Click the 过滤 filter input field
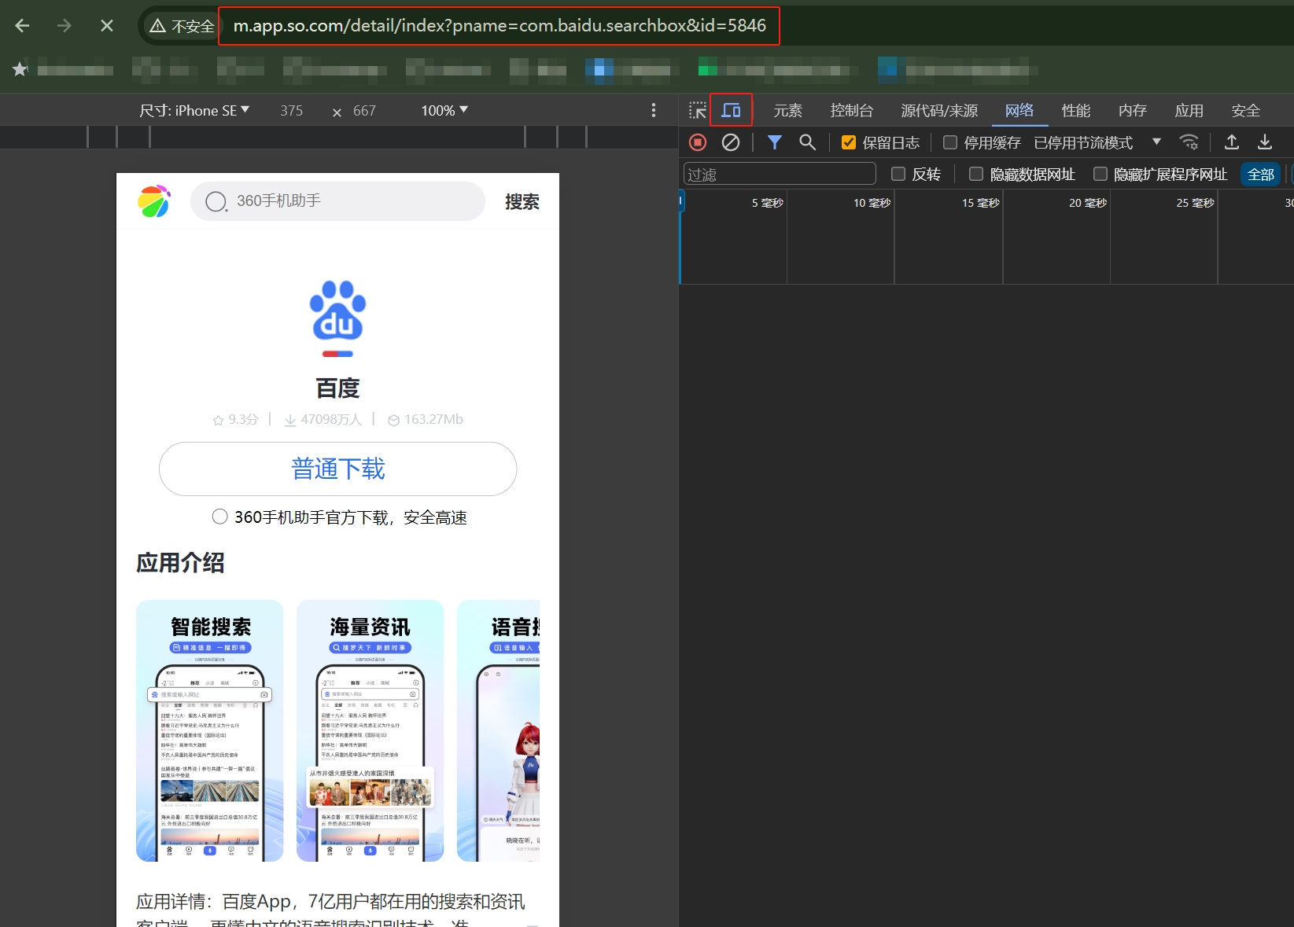The image size is (1294, 927). pos(780,174)
